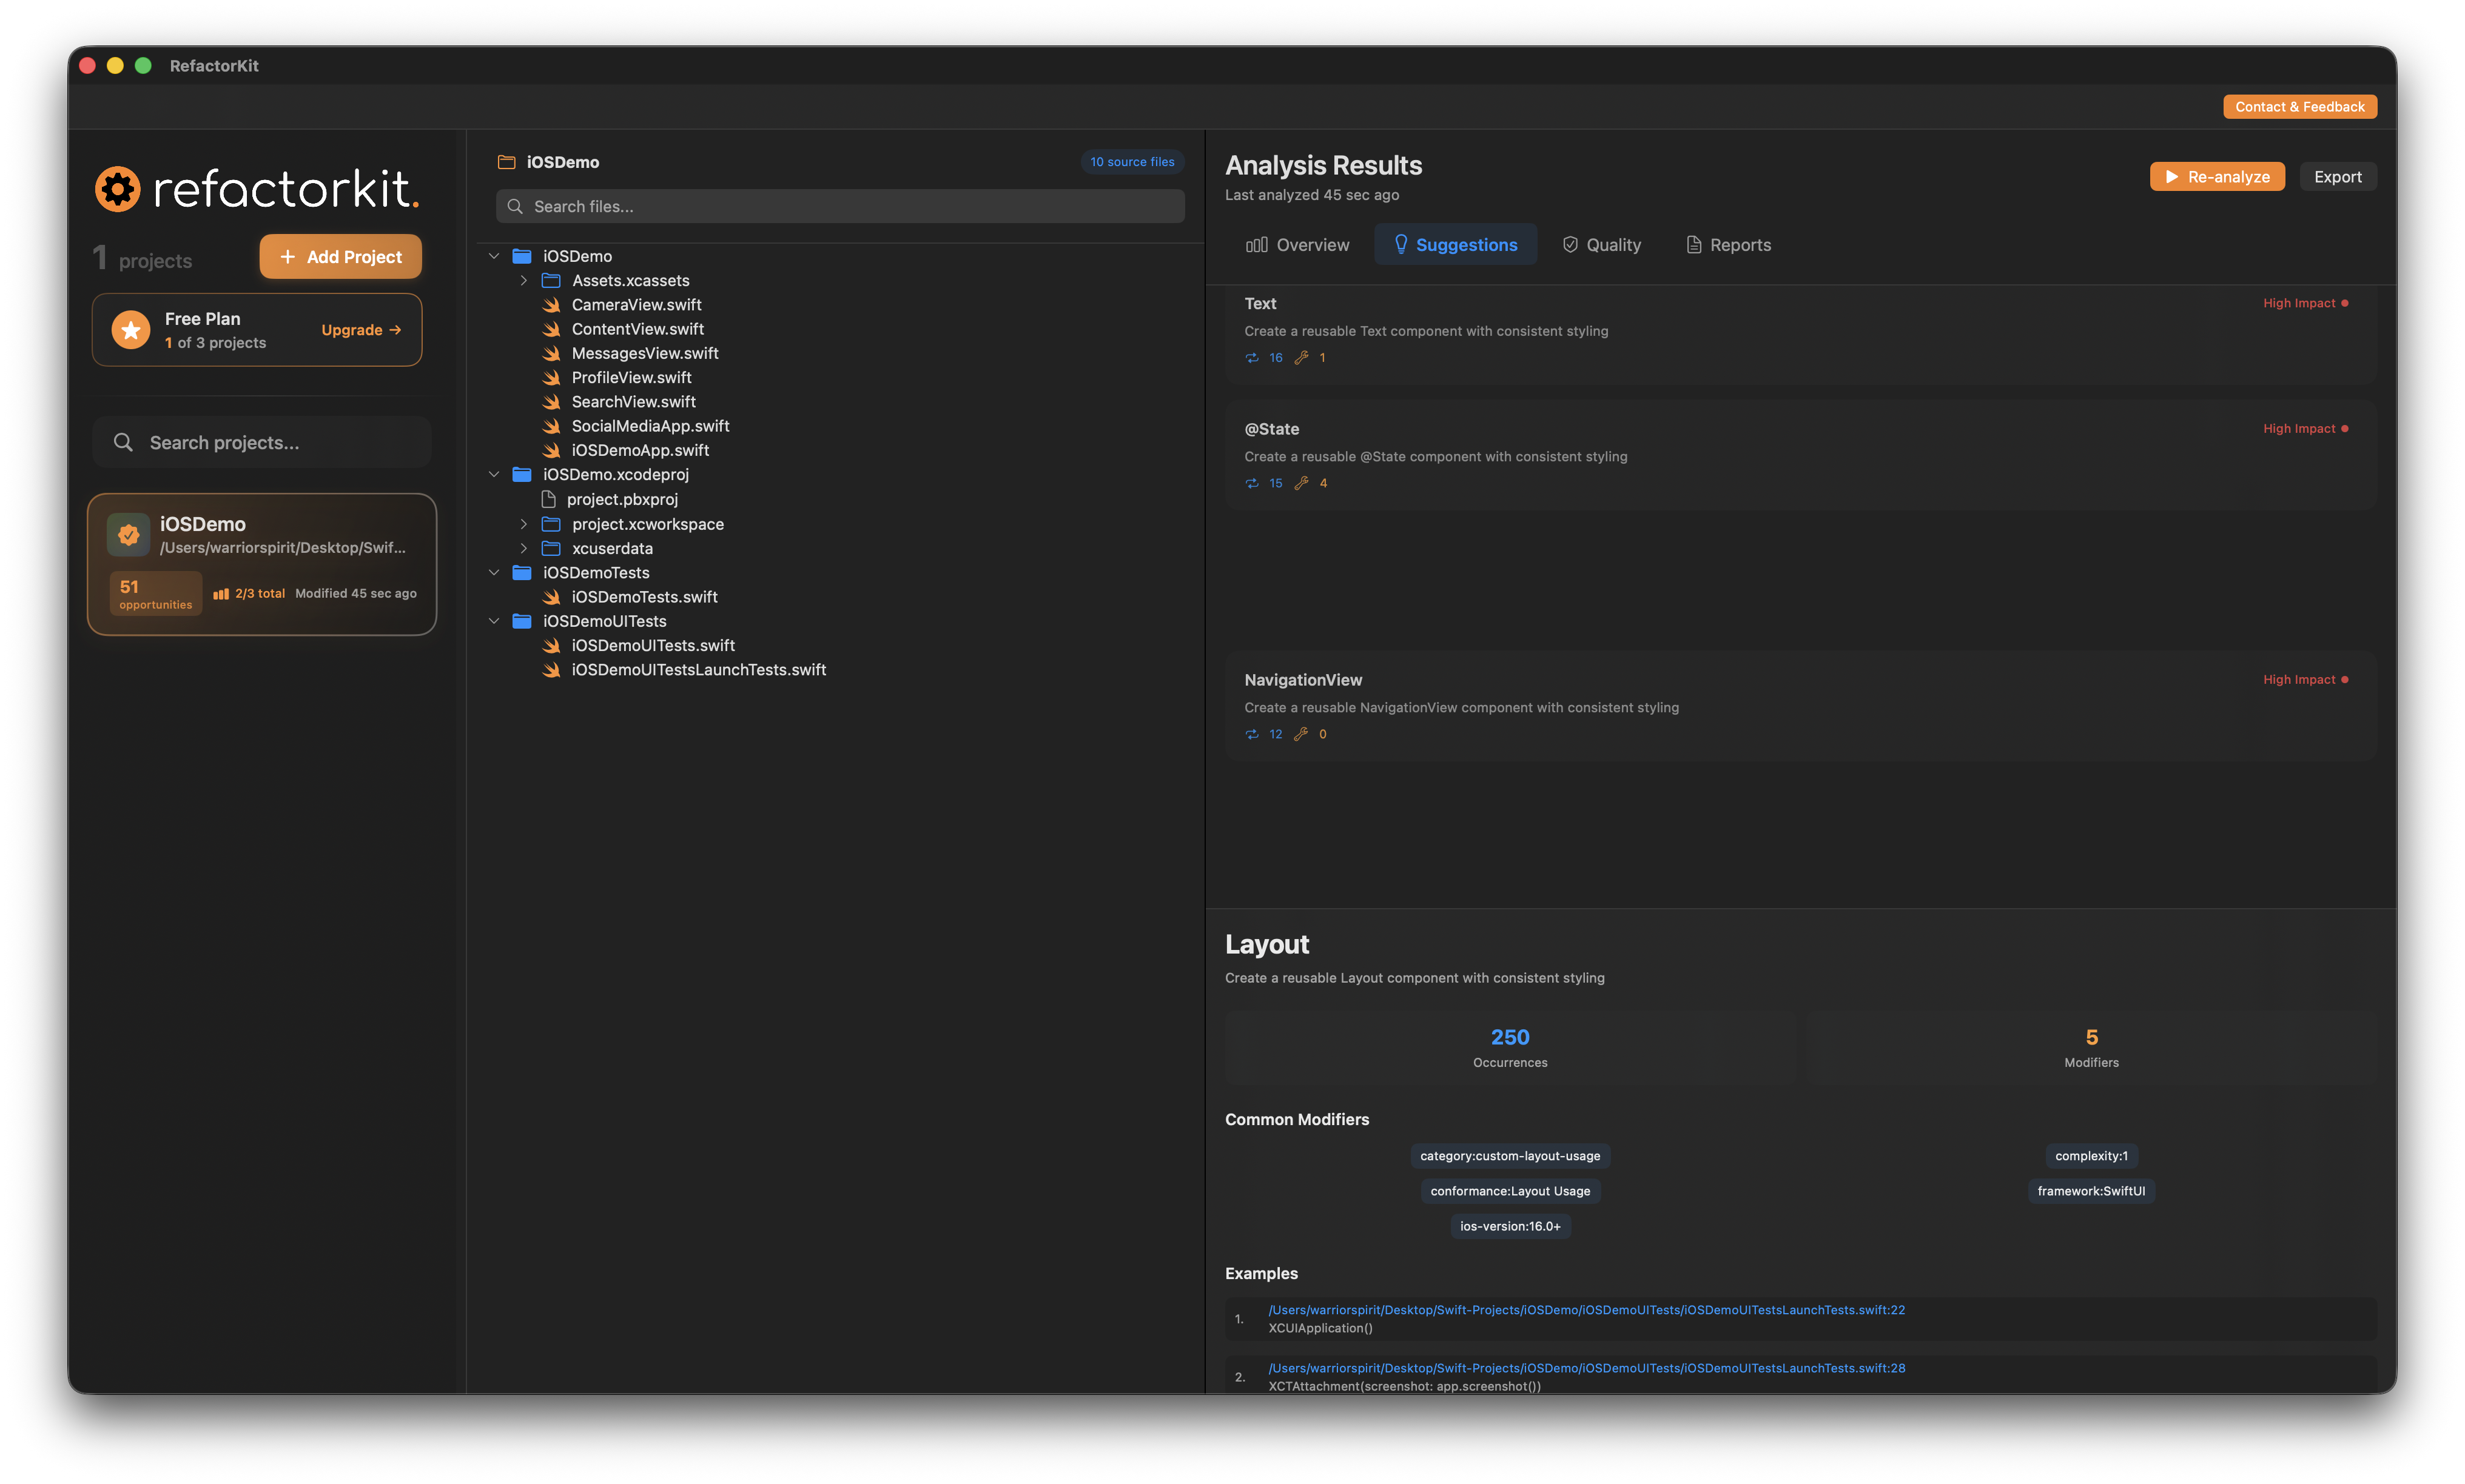Click the framework:SwiftUI tag
Image resolution: width=2465 pixels, height=1484 pixels.
[2091, 1191]
